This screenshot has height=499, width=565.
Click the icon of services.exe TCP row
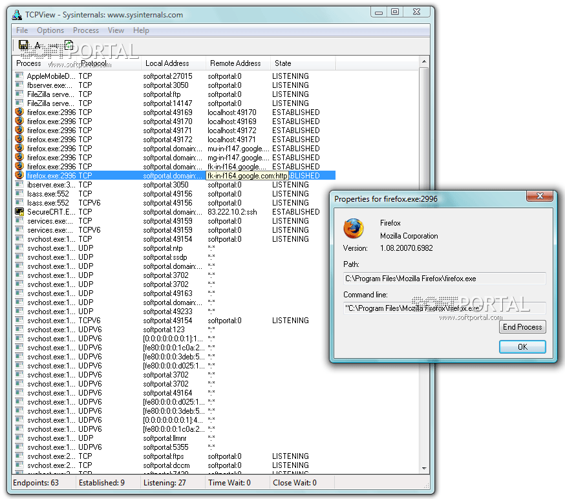tap(19, 221)
